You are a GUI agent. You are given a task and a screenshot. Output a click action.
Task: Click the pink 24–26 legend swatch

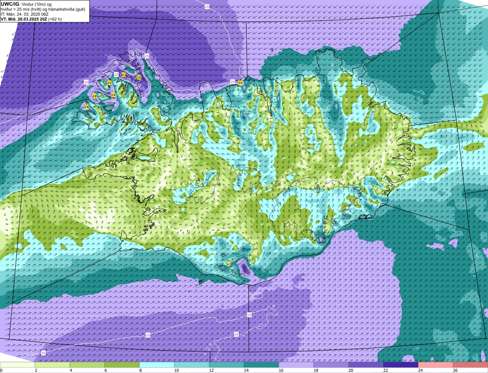click(x=436, y=365)
